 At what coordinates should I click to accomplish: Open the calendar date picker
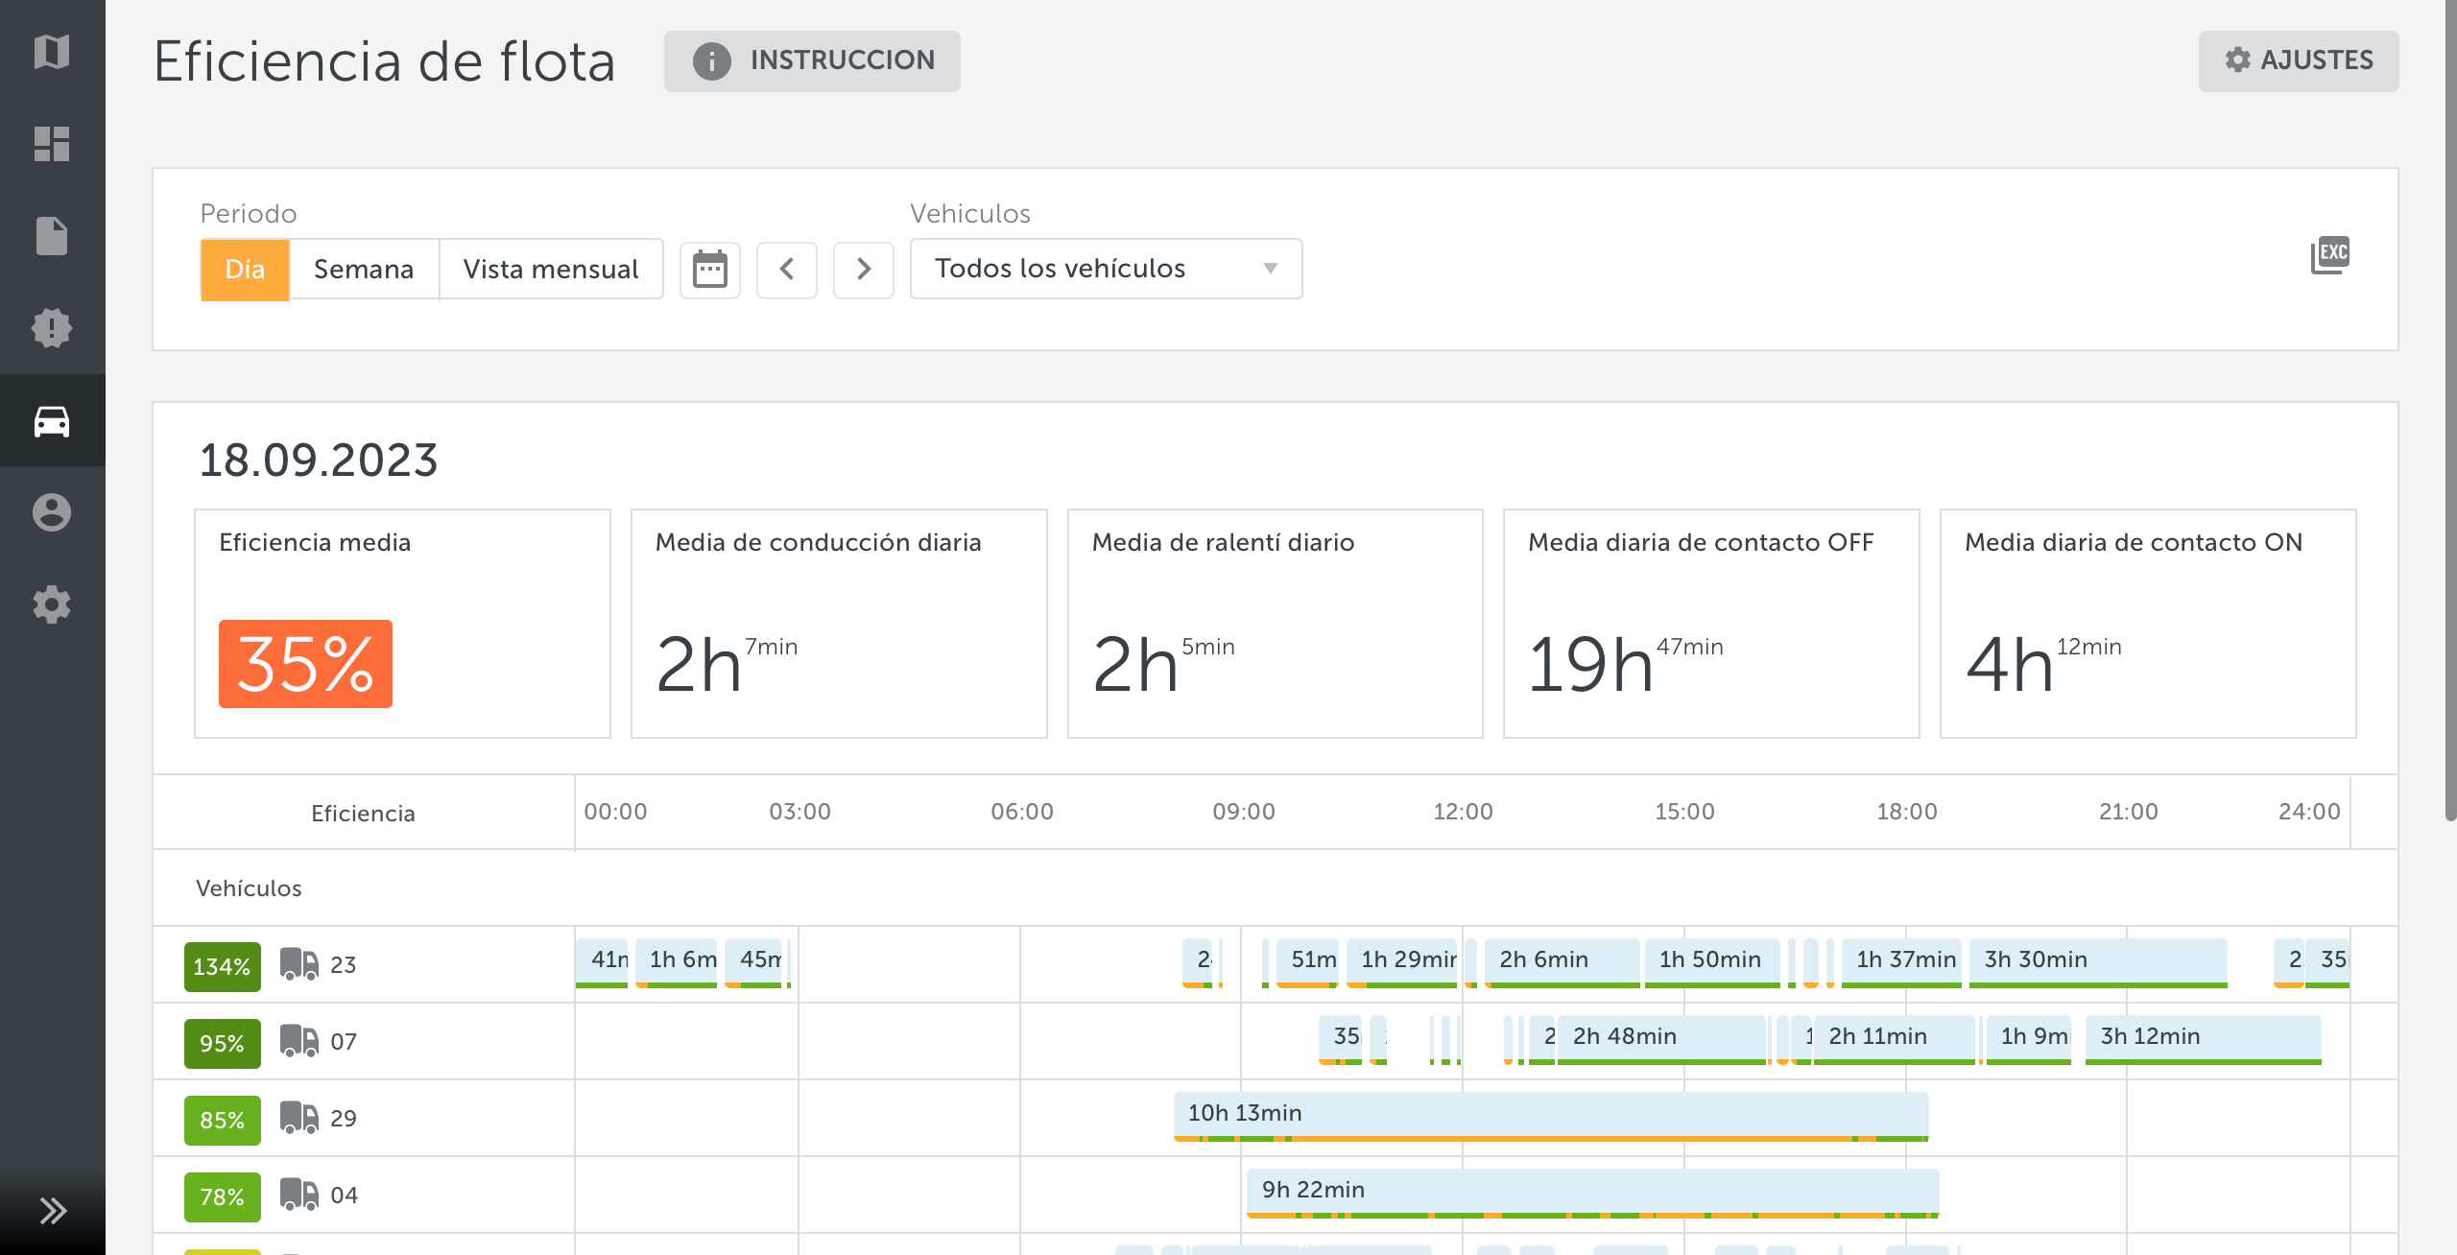click(x=710, y=270)
